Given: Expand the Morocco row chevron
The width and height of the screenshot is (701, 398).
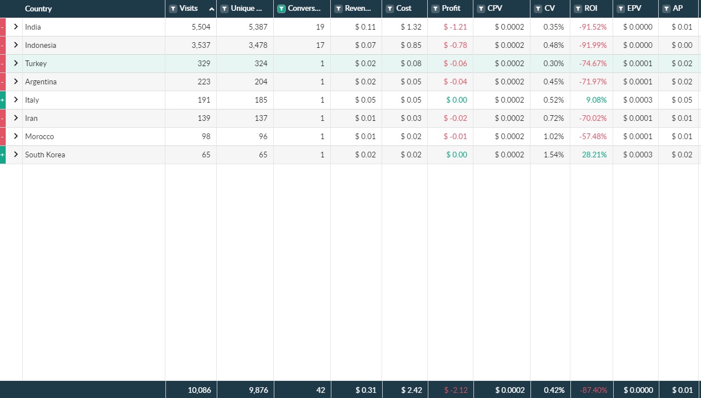Looking at the screenshot, I should [16, 136].
